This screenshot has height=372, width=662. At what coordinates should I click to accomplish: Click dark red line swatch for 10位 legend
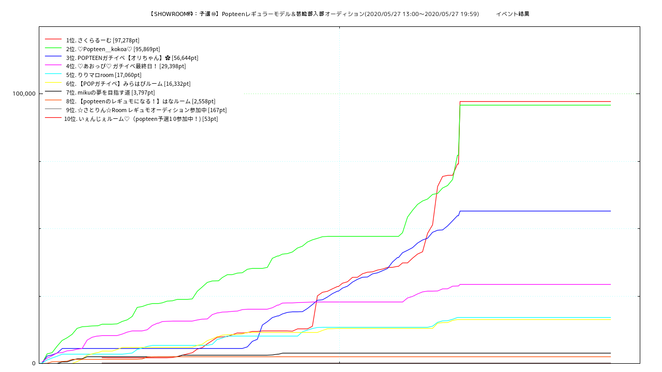tap(53, 118)
